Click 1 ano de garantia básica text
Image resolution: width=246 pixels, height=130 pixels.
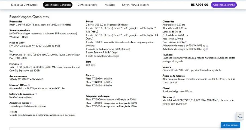(28, 106)
